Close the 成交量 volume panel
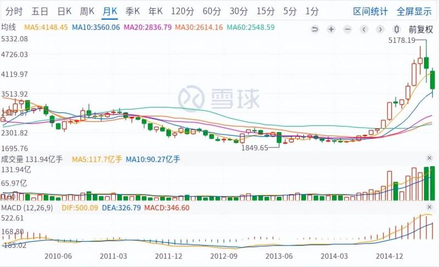439x267 pixels. point(430,158)
